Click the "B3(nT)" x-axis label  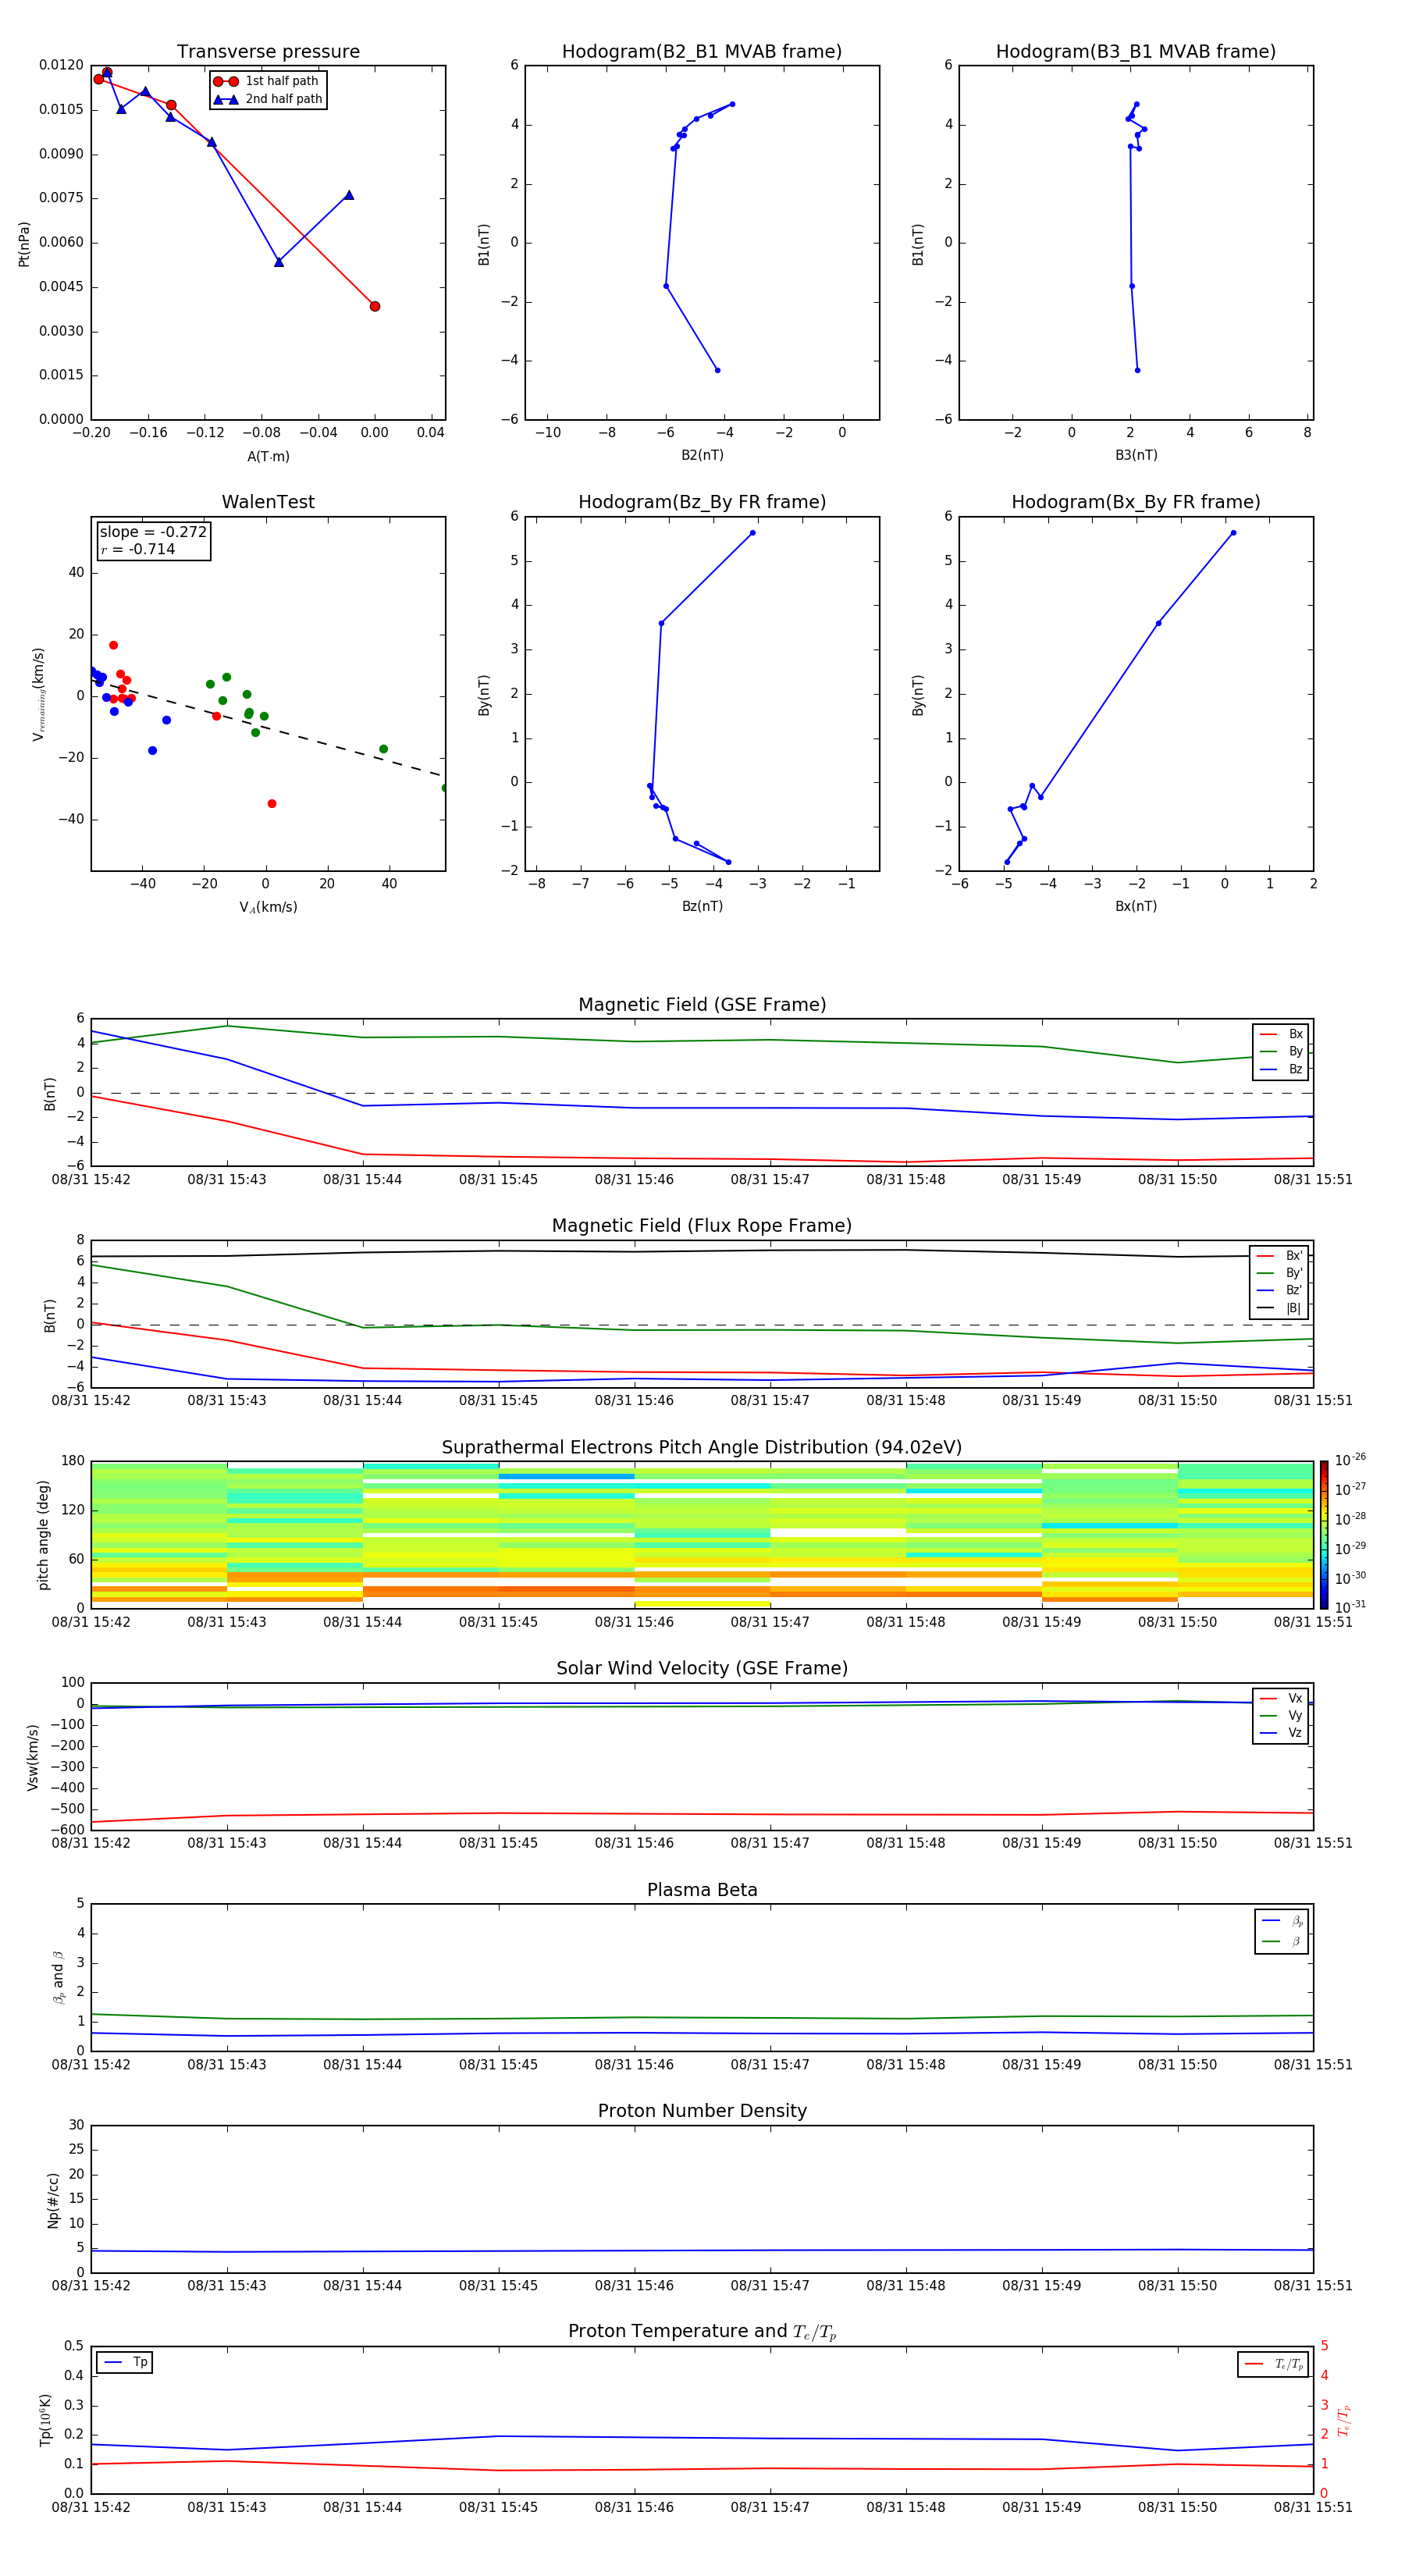pos(1136,455)
